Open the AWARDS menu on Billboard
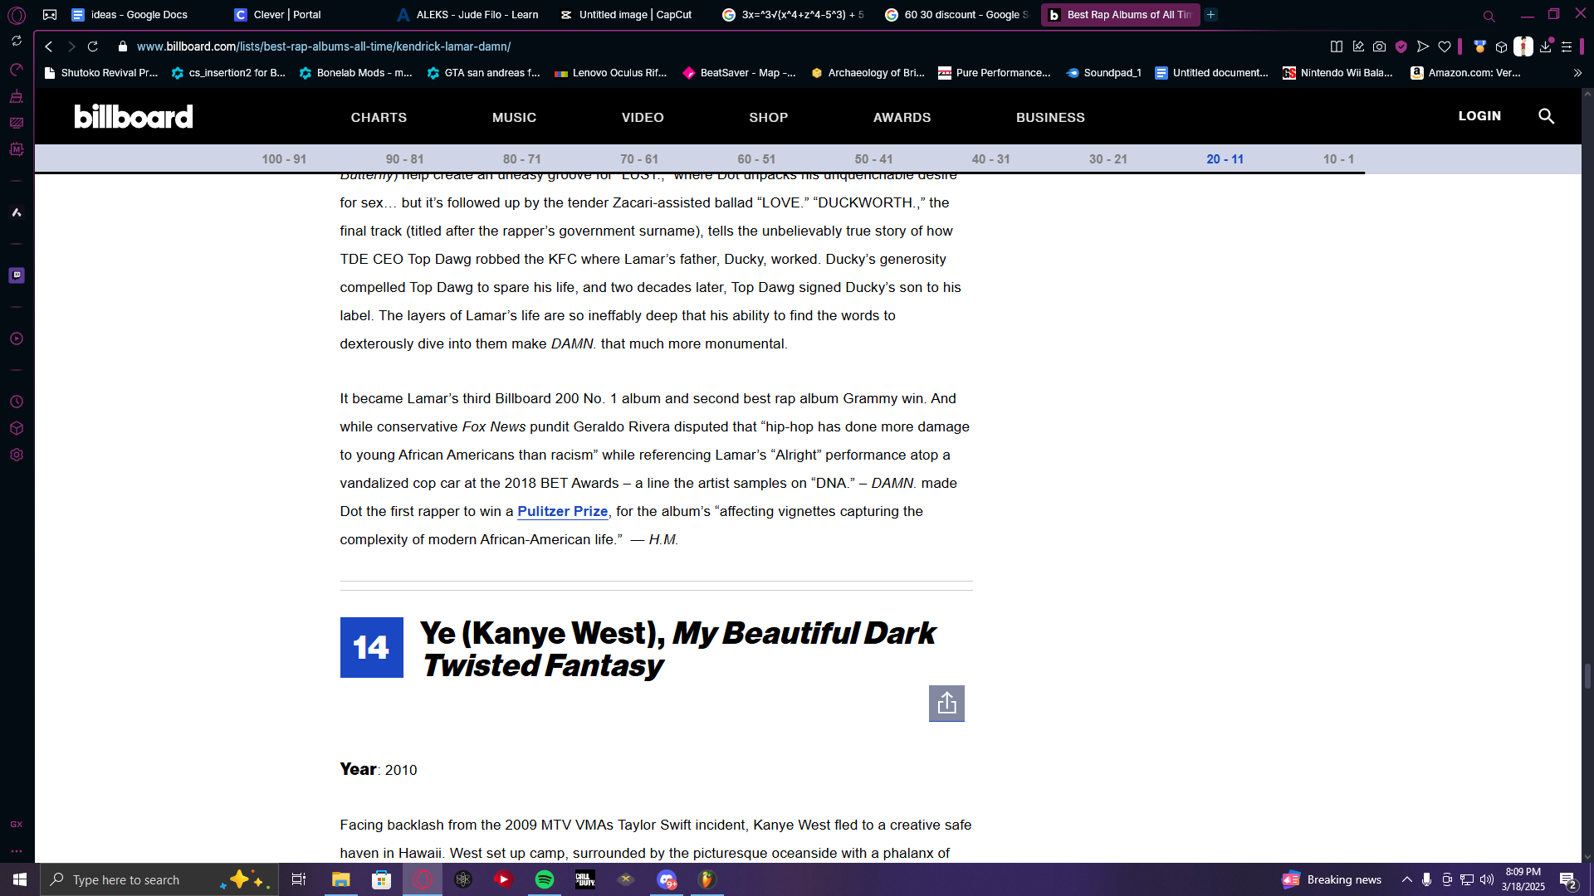Viewport: 1594px width, 896px height. [x=902, y=117]
